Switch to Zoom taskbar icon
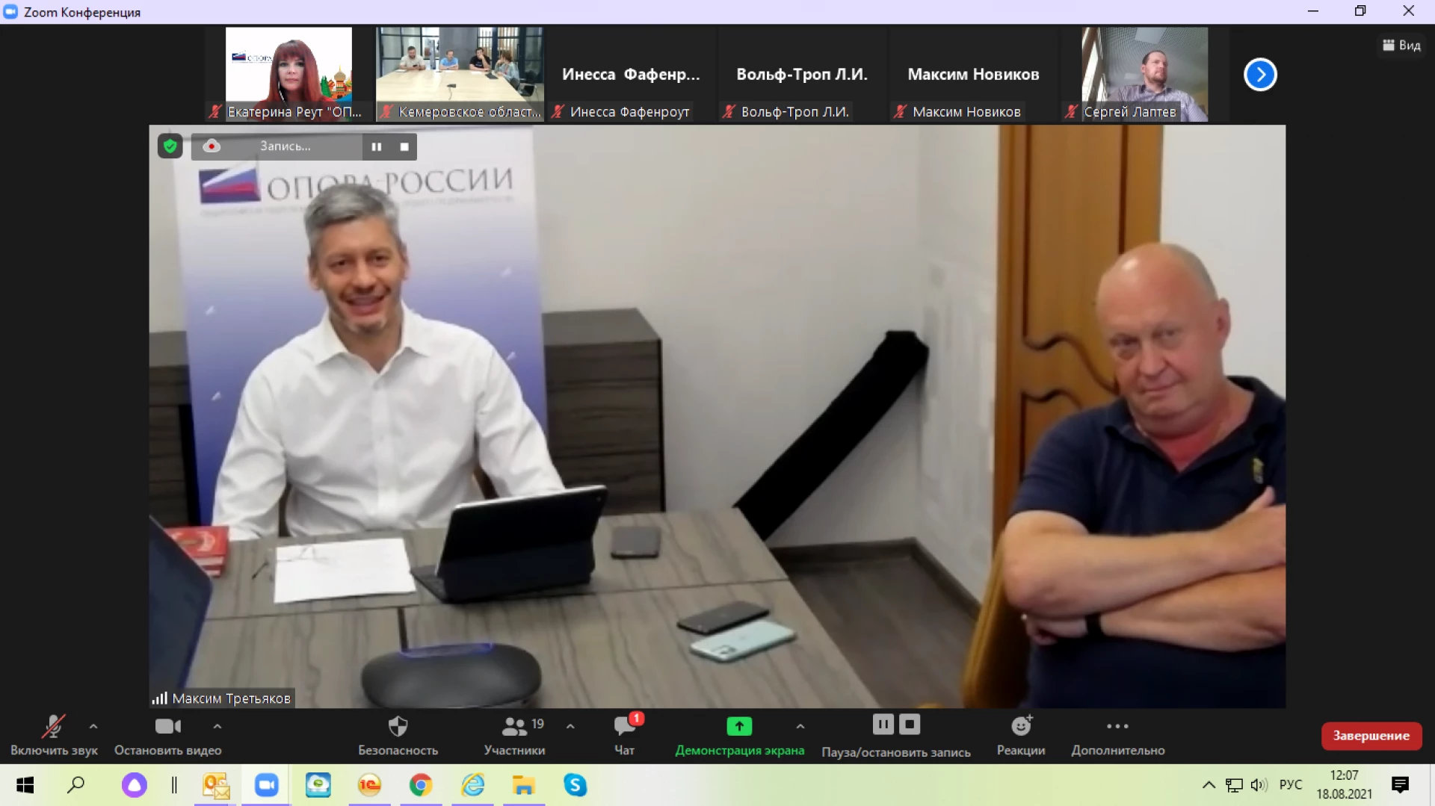This screenshot has height=806, width=1435. pyautogui.click(x=267, y=785)
